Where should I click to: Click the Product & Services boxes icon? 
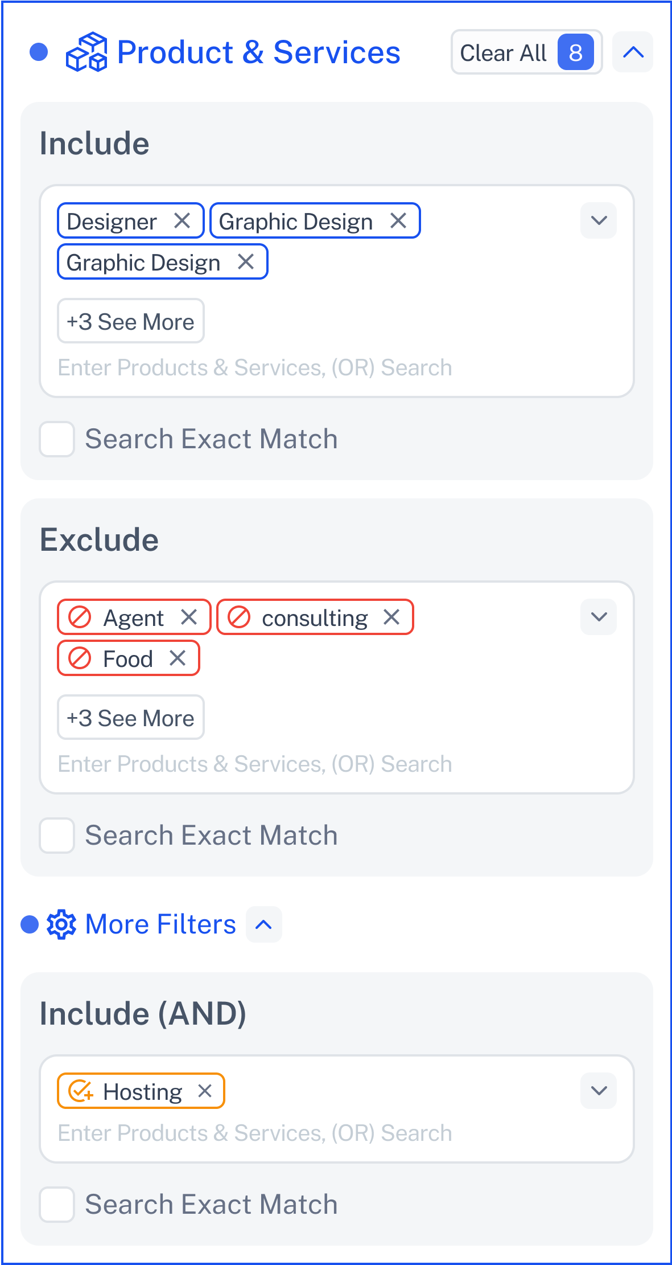coord(86,52)
